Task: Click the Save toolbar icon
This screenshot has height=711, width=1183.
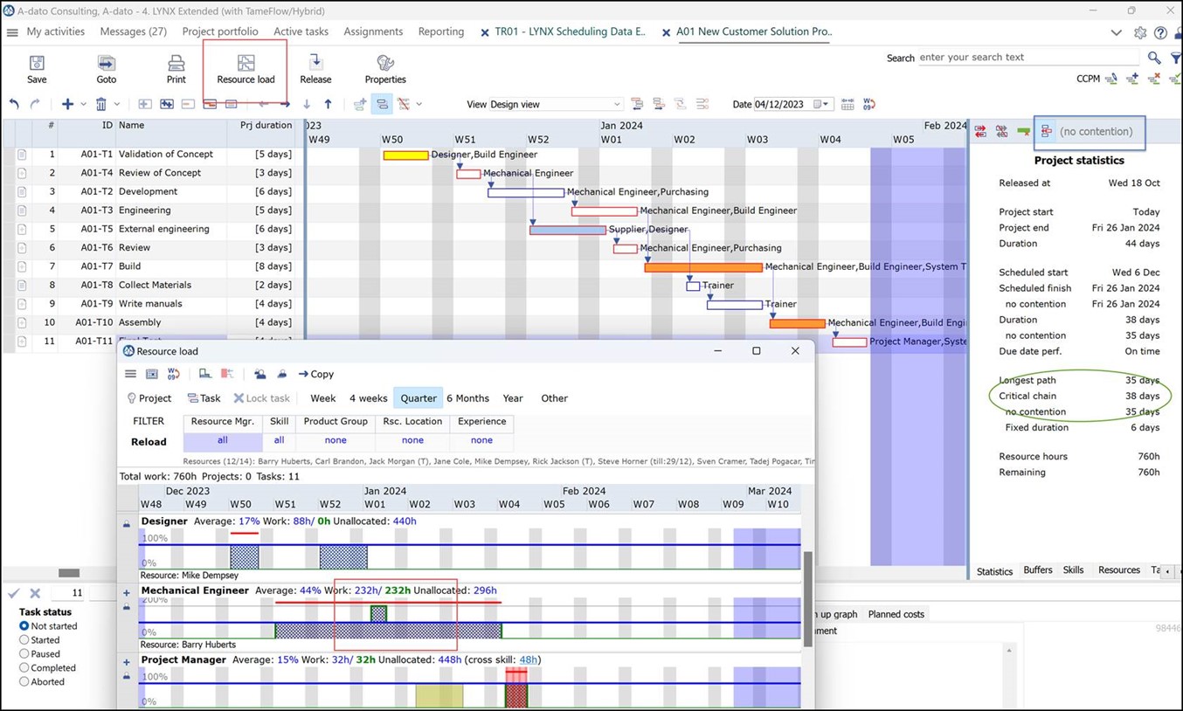Action: tap(37, 69)
